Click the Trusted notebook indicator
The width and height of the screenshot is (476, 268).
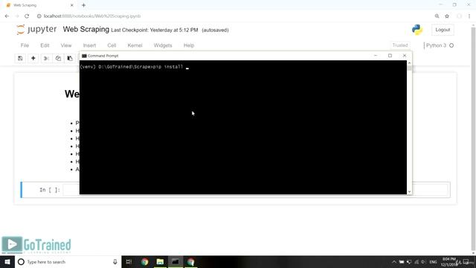400,45
